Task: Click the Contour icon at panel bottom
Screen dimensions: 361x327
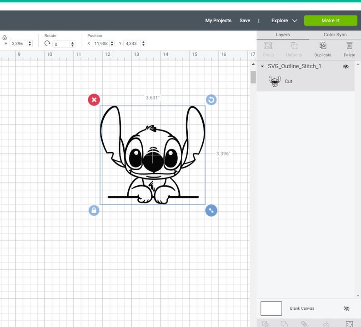Action: pyautogui.click(x=349, y=324)
